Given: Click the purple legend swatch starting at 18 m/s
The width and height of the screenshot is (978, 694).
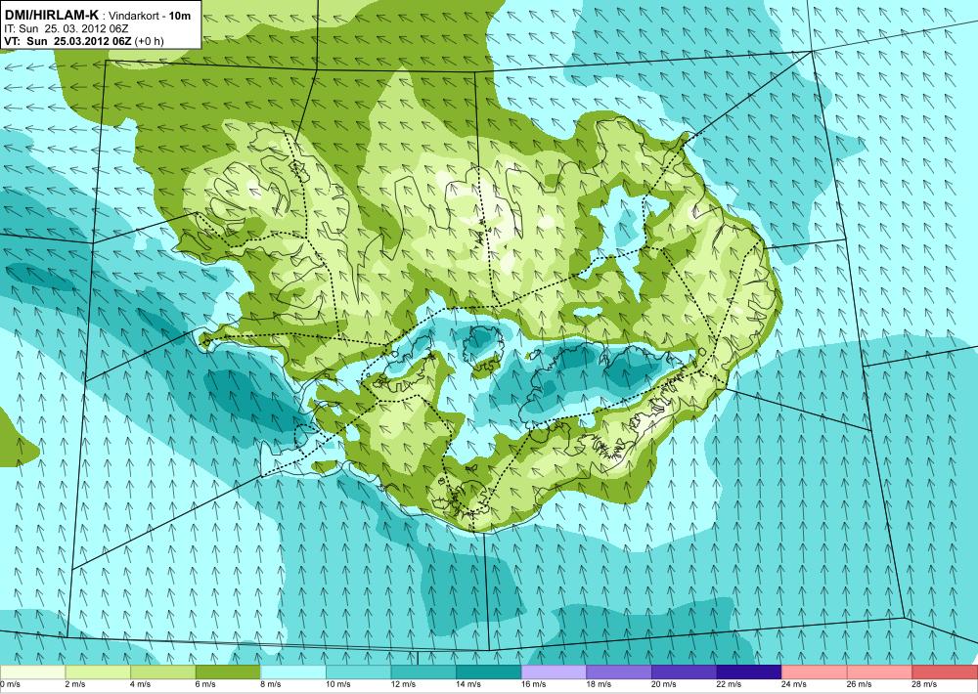Looking at the screenshot, I should coord(619,672).
